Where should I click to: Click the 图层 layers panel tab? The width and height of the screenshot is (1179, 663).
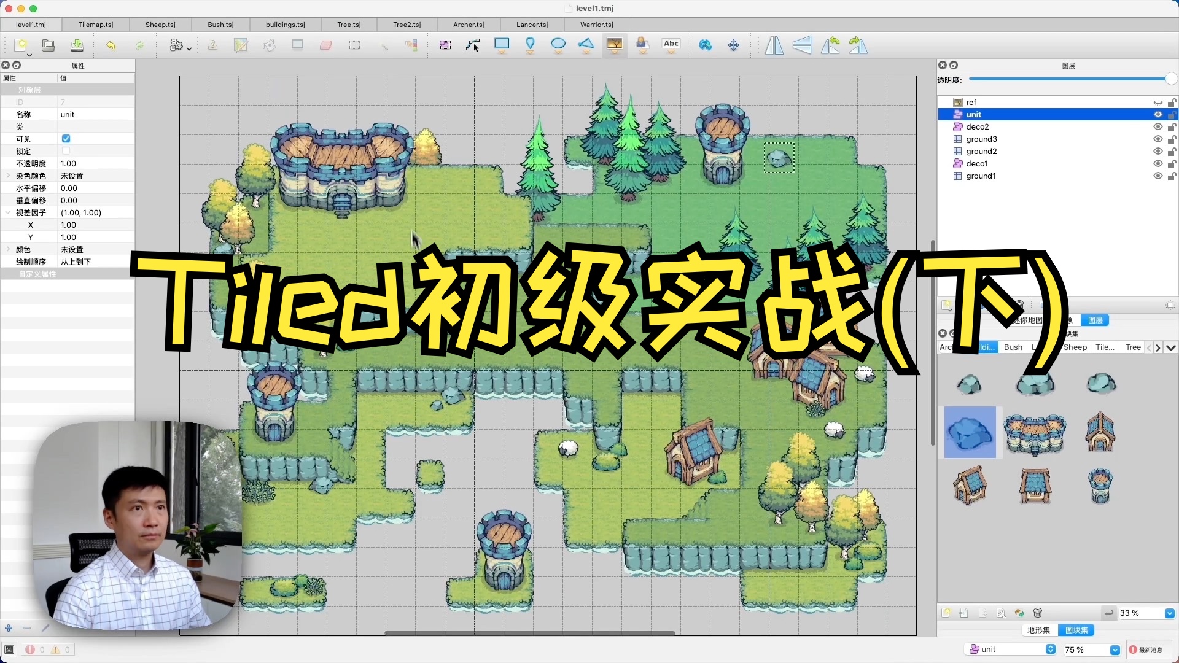point(1095,320)
